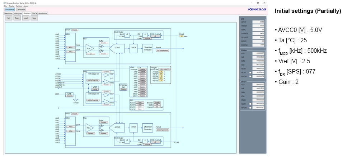Viewport: 347px width, 157px height.
Task: Click the DSAD1 MR register field
Action: (x=258, y=88)
